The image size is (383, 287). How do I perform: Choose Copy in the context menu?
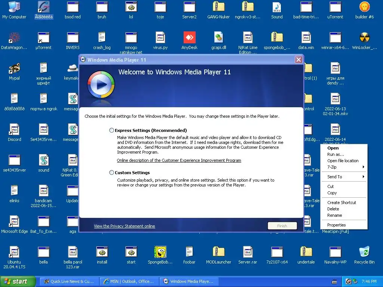pyautogui.click(x=344, y=193)
